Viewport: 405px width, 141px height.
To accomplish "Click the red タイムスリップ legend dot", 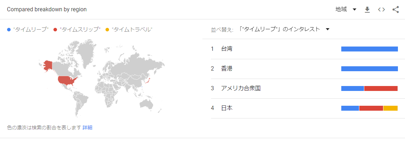I will click(x=55, y=30).
